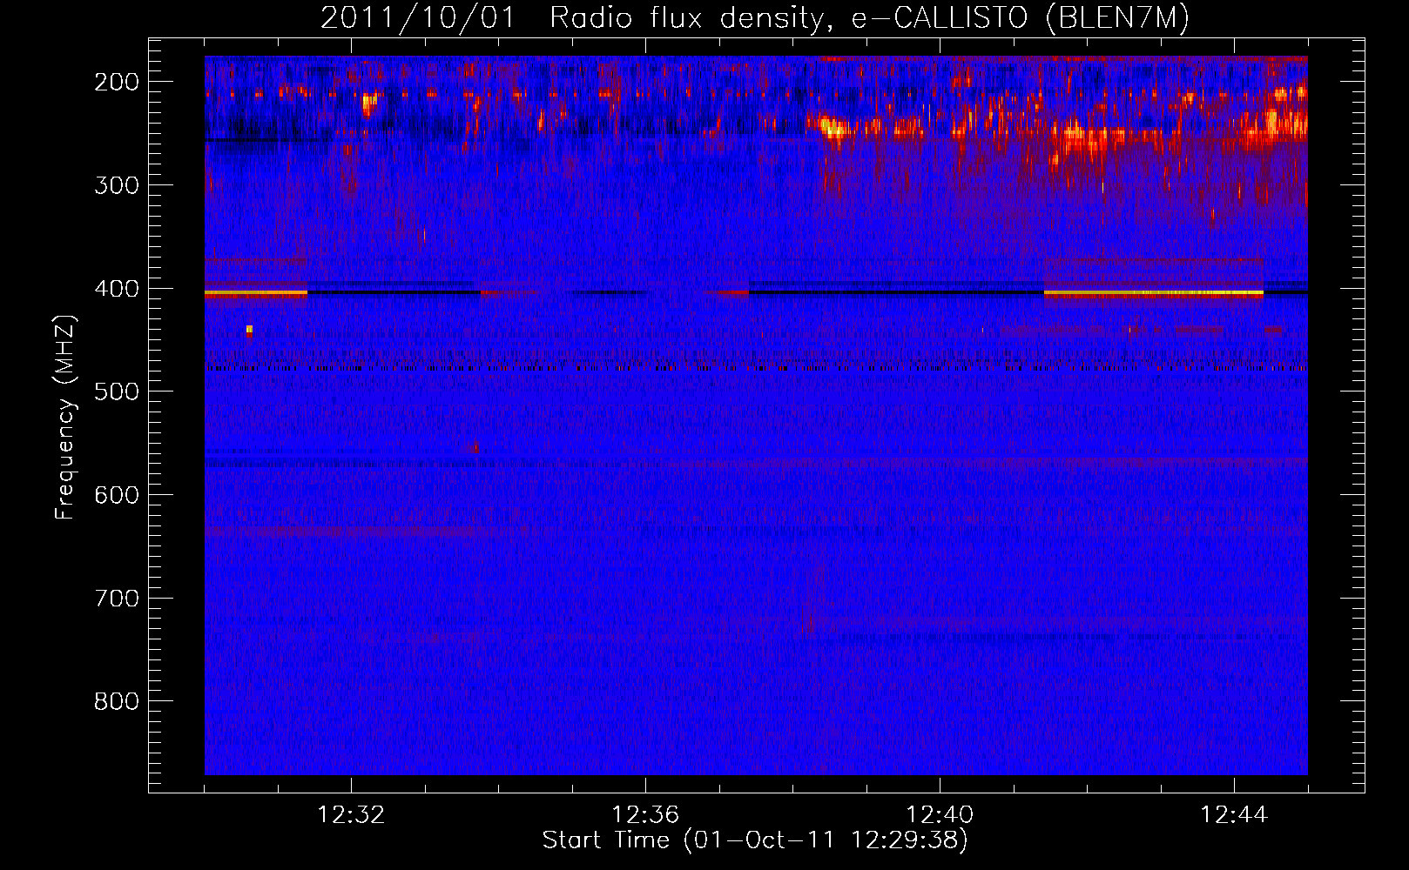Click the '12:32' time axis label
This screenshot has width=1409, height=870.
click(x=351, y=815)
